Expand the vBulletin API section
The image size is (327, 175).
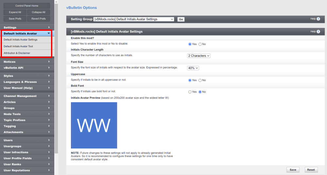pyautogui.click(x=27, y=68)
